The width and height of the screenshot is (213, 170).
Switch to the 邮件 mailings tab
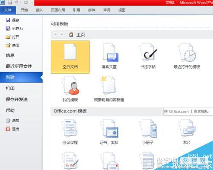92,10
